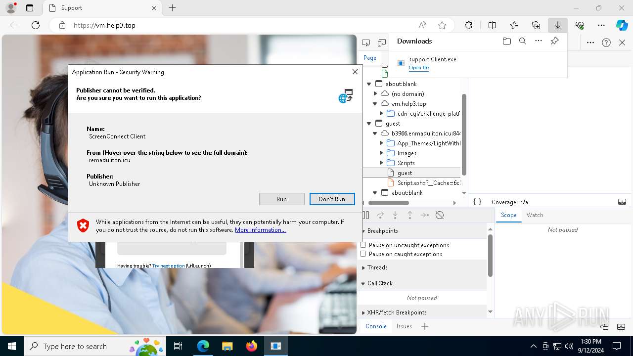The width and height of the screenshot is (633, 356).
Task: Open Favorites star-list icon
Action: pyautogui.click(x=514, y=25)
